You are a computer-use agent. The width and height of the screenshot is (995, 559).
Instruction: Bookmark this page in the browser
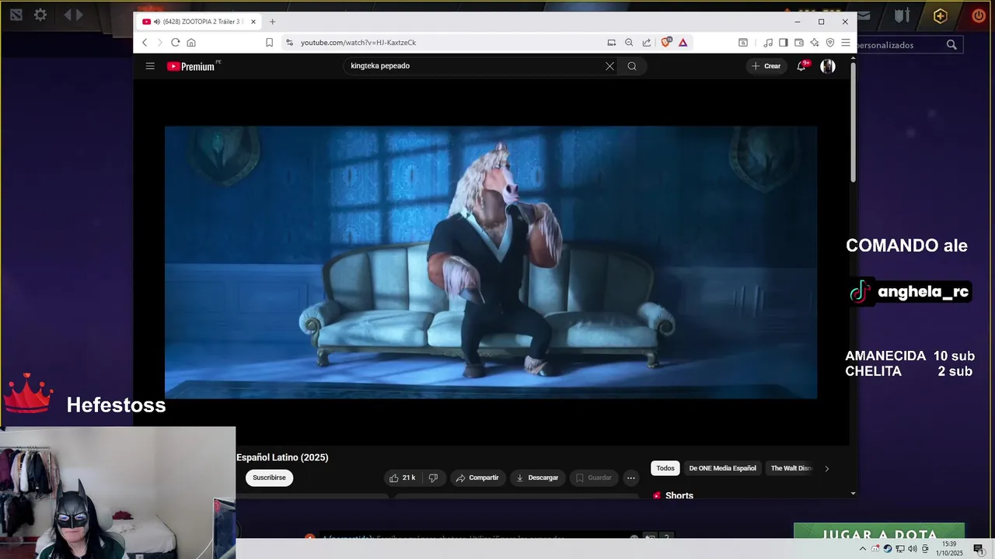click(269, 43)
